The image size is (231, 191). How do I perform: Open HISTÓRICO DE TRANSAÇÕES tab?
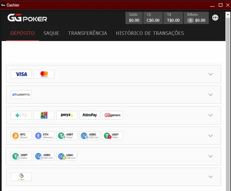(x=150, y=33)
